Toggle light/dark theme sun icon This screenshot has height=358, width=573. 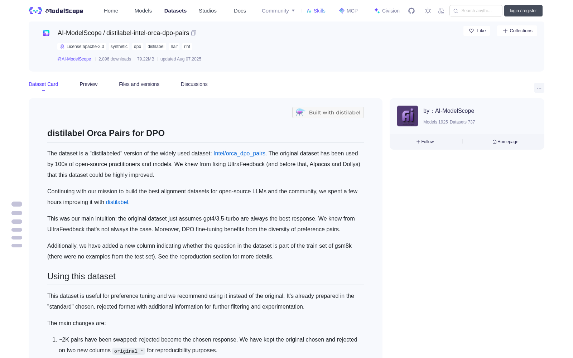click(428, 11)
